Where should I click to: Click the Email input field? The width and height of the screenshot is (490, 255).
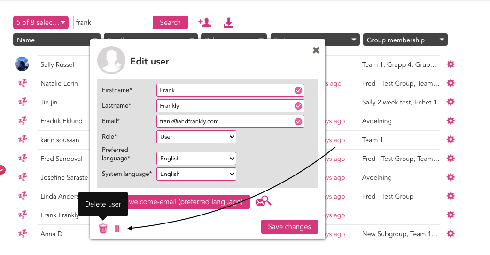pos(230,121)
